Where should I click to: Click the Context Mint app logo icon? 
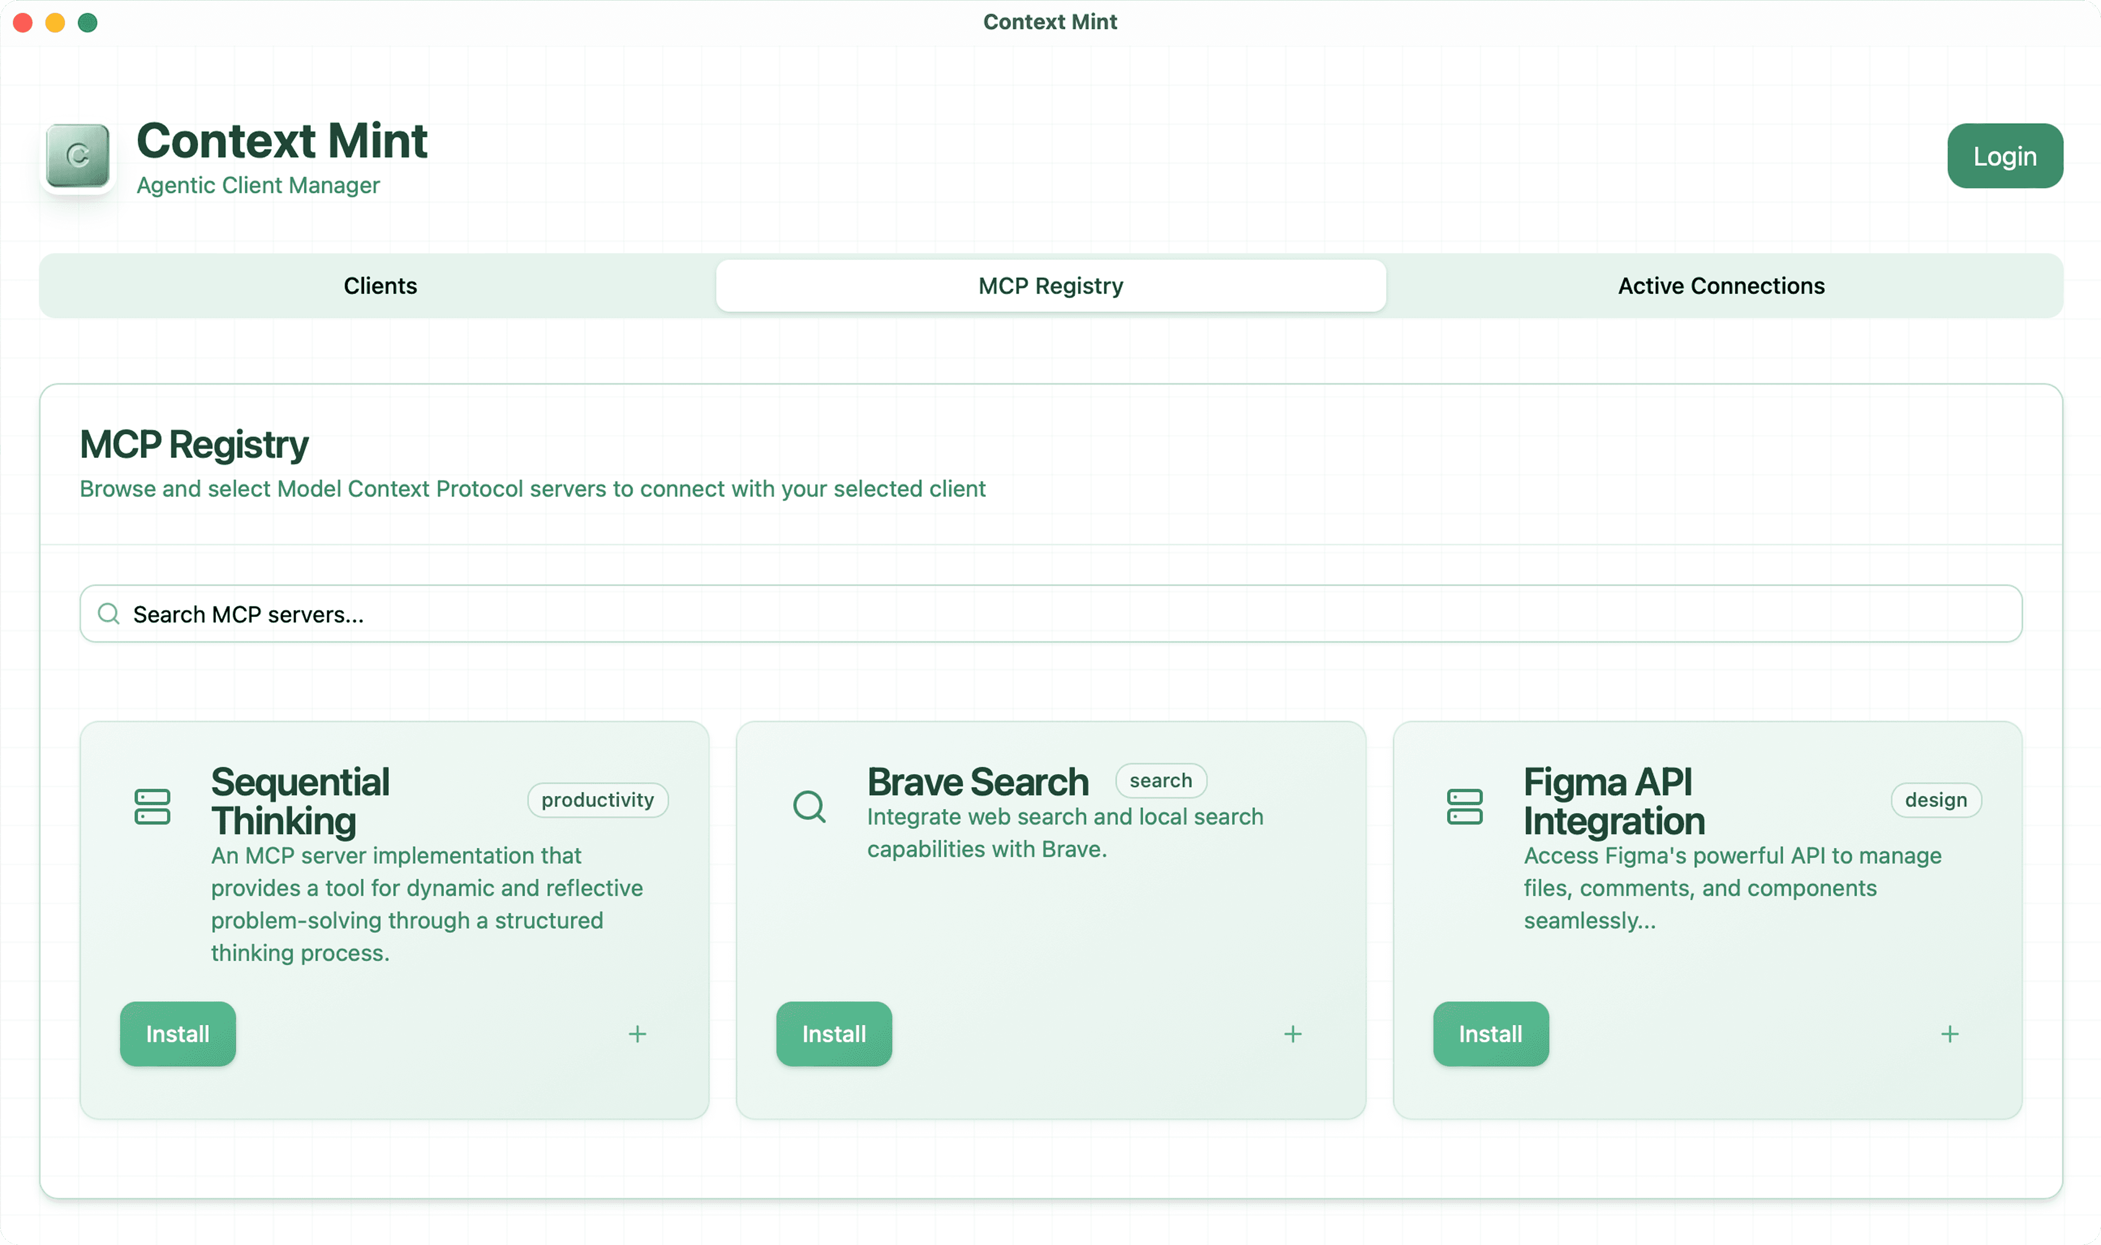tap(78, 156)
